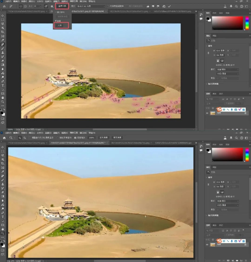This screenshot has width=251, height=262.
Task: Click the 100% button in the lower options bar
Action: [x=91, y=137]
